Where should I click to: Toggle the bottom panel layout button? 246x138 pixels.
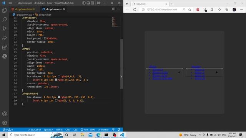[88, 3]
